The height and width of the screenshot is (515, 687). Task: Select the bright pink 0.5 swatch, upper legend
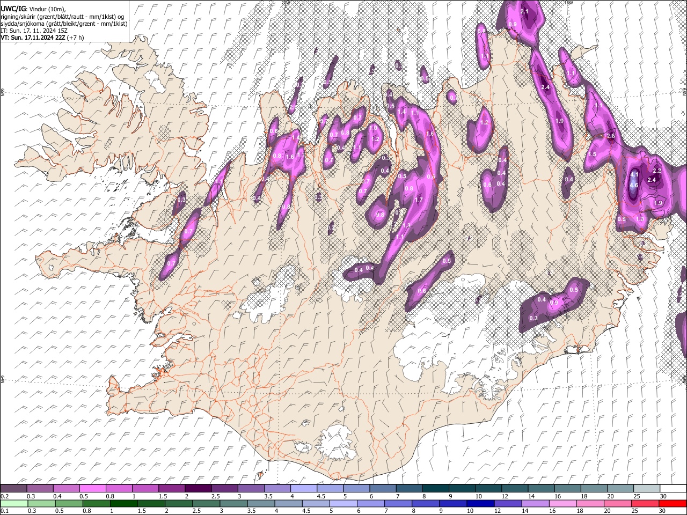point(92,488)
